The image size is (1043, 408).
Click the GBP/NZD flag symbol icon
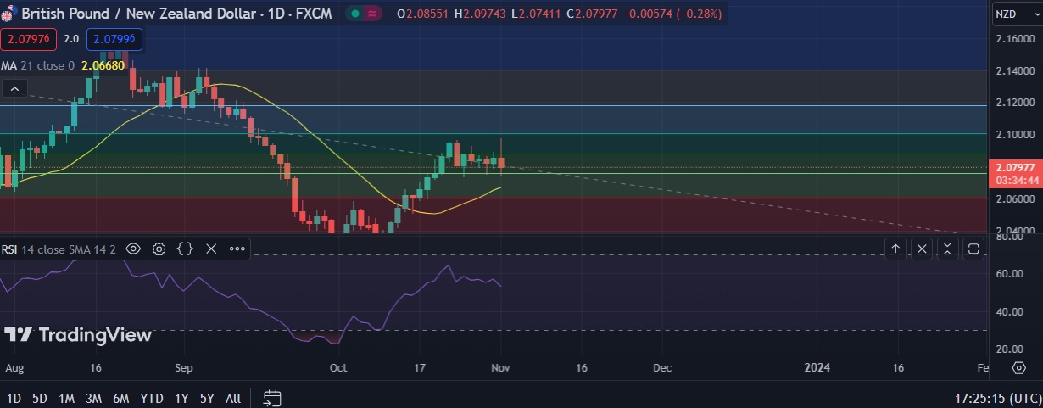[x=8, y=14]
